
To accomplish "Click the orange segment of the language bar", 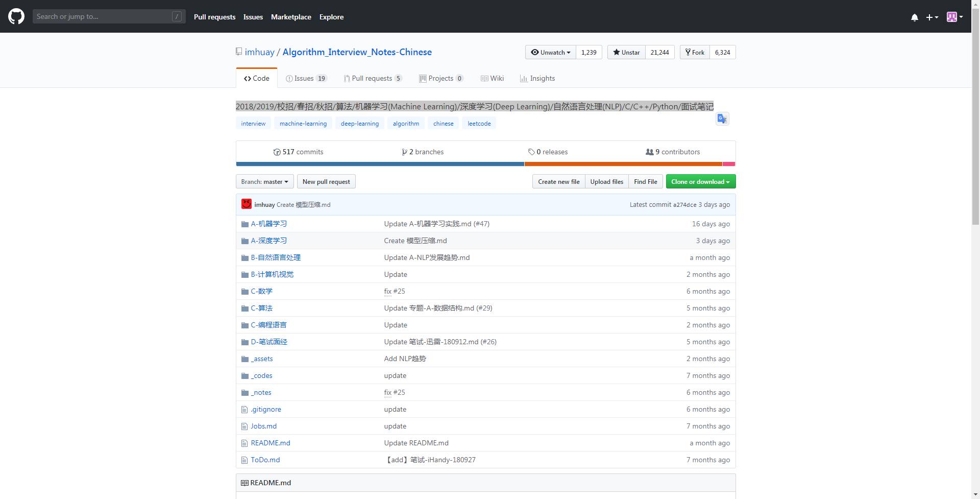I will click(x=623, y=164).
